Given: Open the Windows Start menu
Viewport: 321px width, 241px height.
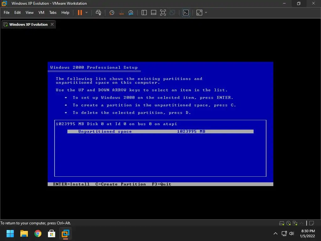Looking at the screenshot, I should [x=10, y=233].
